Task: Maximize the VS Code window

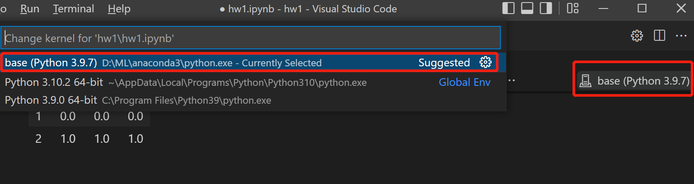Action: tap(642, 8)
